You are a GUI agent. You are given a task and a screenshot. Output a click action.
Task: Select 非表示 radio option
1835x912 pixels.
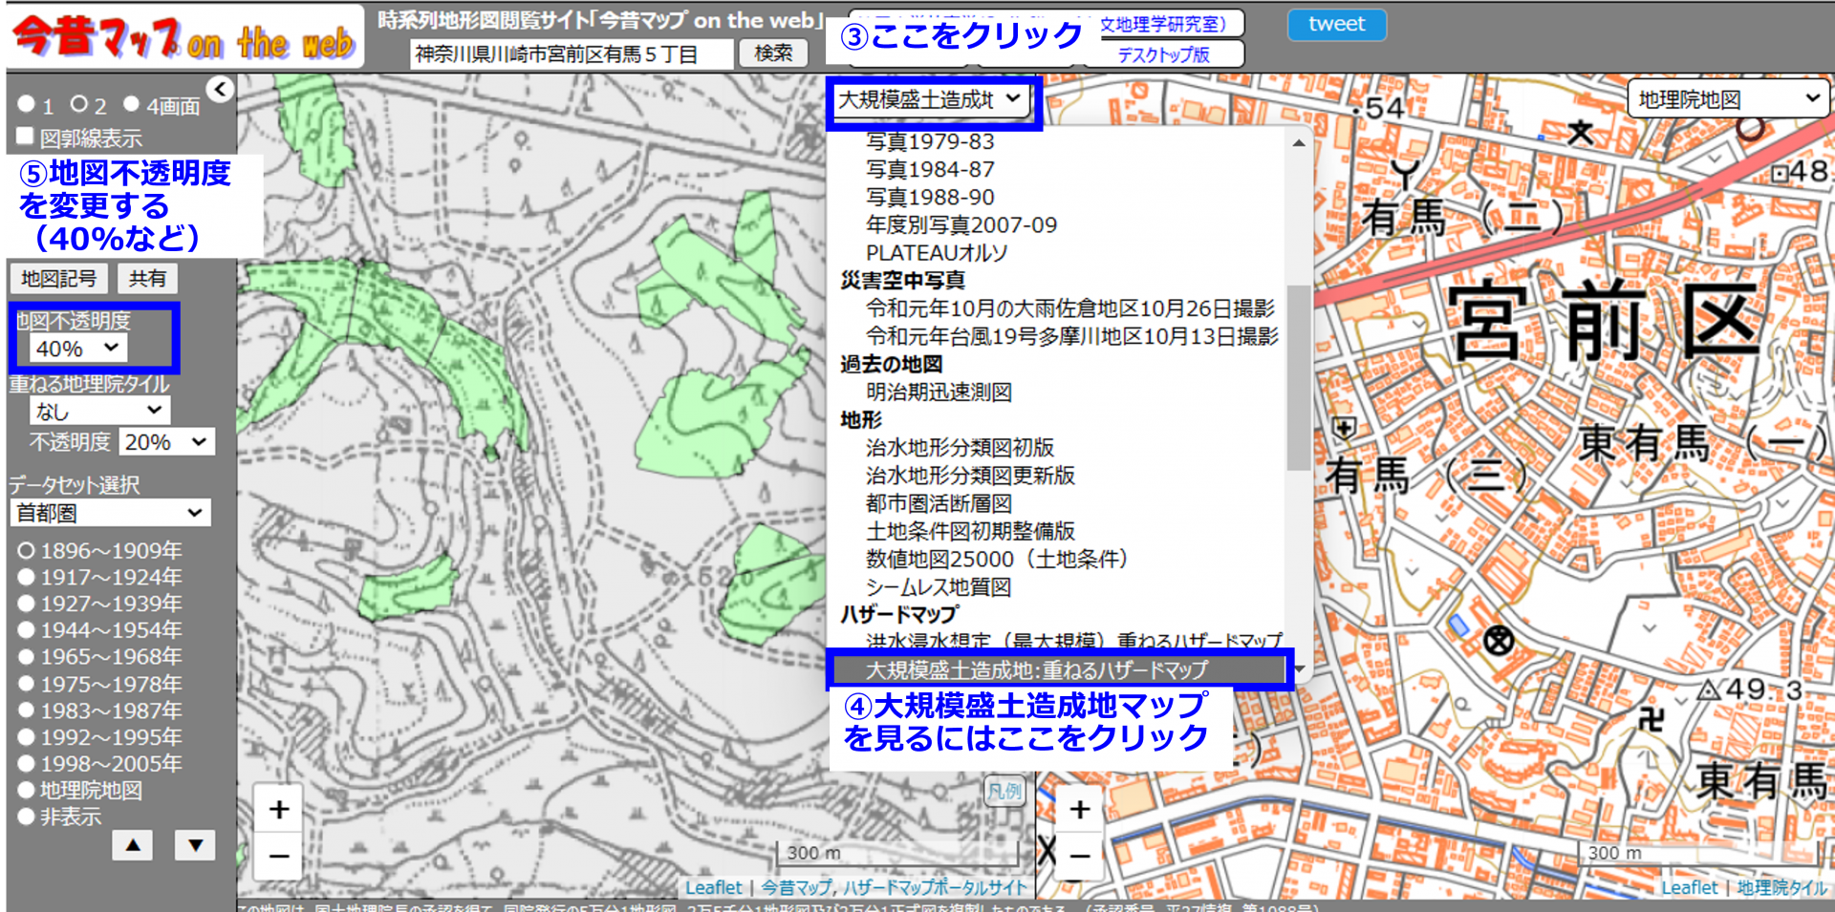click(26, 817)
